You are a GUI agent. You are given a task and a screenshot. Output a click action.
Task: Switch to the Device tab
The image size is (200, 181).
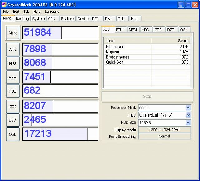coord(83,19)
